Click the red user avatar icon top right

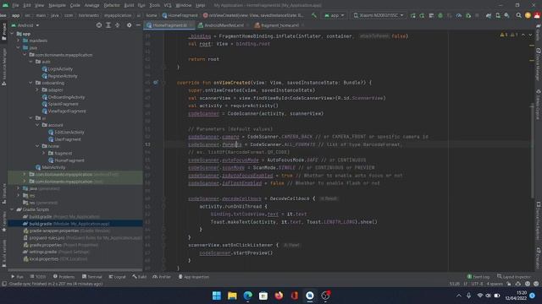click(x=537, y=15)
